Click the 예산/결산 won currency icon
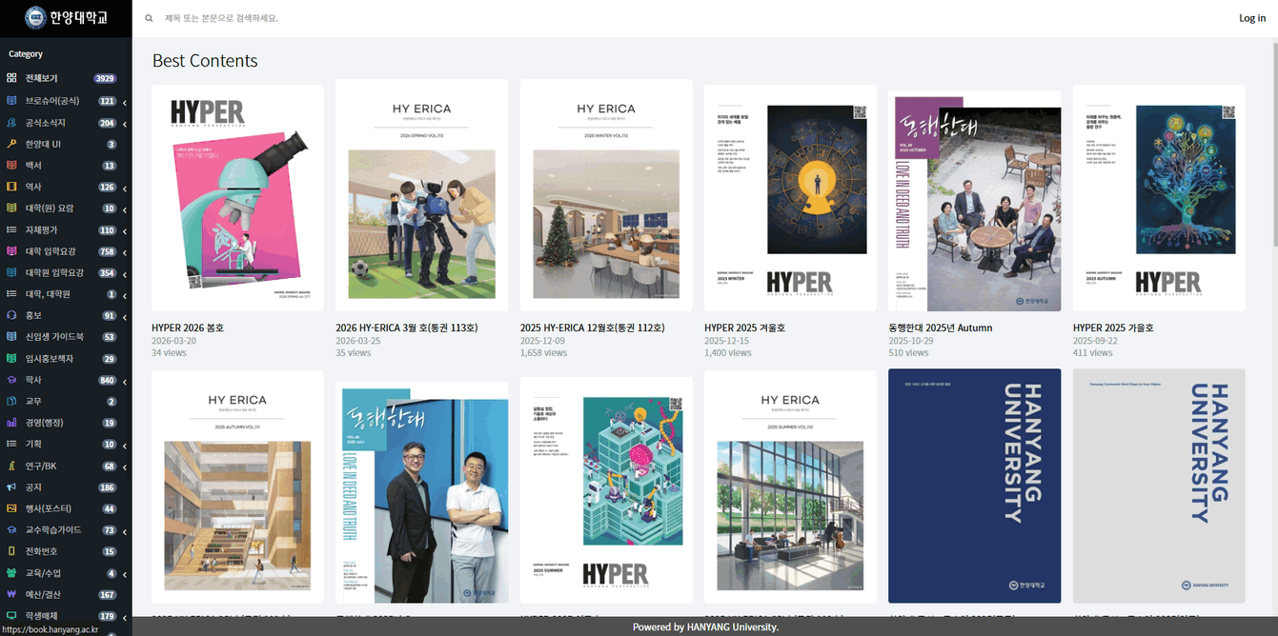The image size is (1278, 636). (x=11, y=594)
